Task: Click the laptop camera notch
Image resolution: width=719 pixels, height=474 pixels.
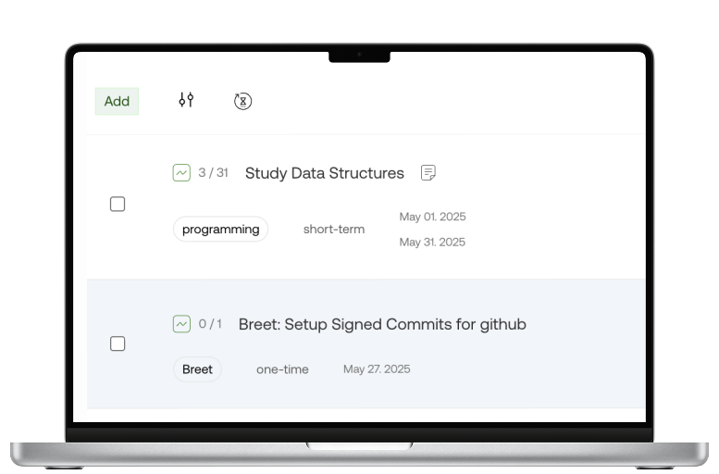Action: pyautogui.click(x=359, y=56)
